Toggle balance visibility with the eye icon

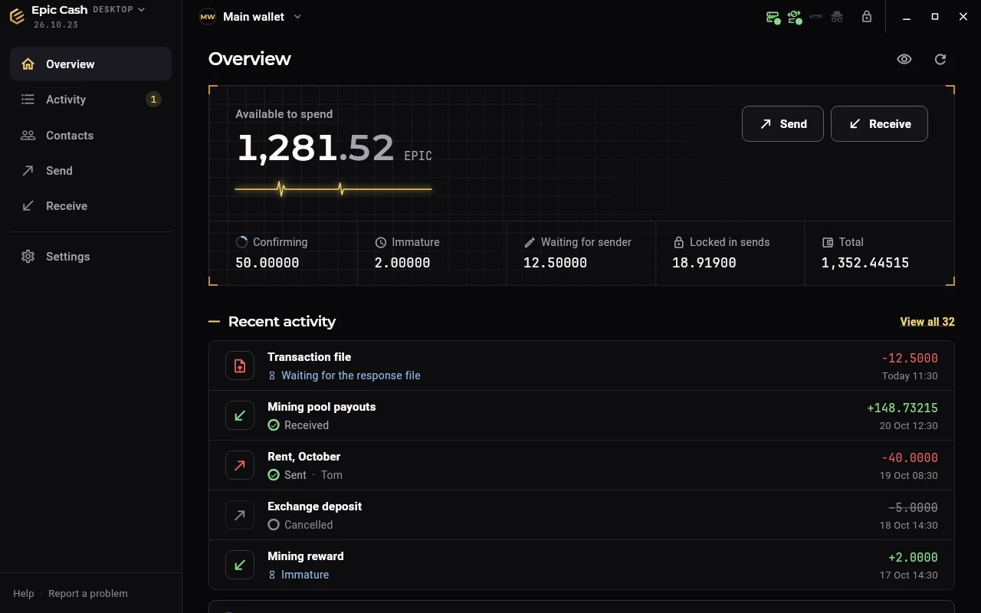904,59
